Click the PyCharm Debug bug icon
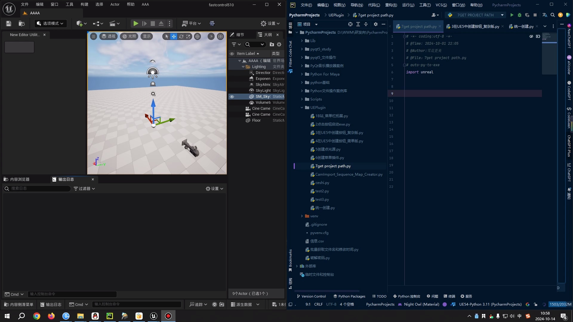This screenshot has width=573, height=322. (x=520, y=15)
